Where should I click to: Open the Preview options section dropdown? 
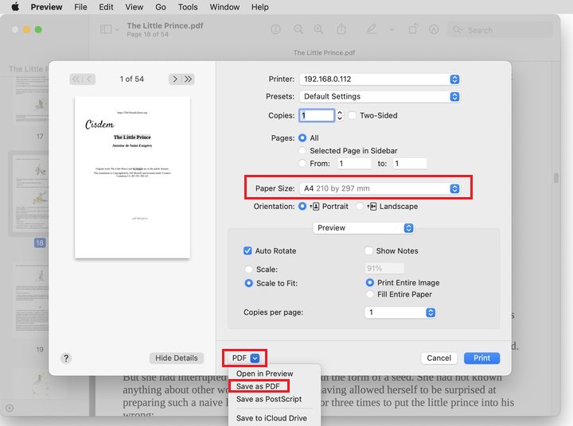tap(364, 228)
